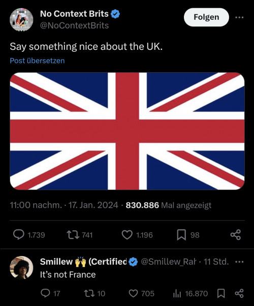The height and width of the screenshot is (306, 254).
Task: Click the 11:00 nachm. 17. Jan. 2024 timestamp
Action: click(x=64, y=205)
